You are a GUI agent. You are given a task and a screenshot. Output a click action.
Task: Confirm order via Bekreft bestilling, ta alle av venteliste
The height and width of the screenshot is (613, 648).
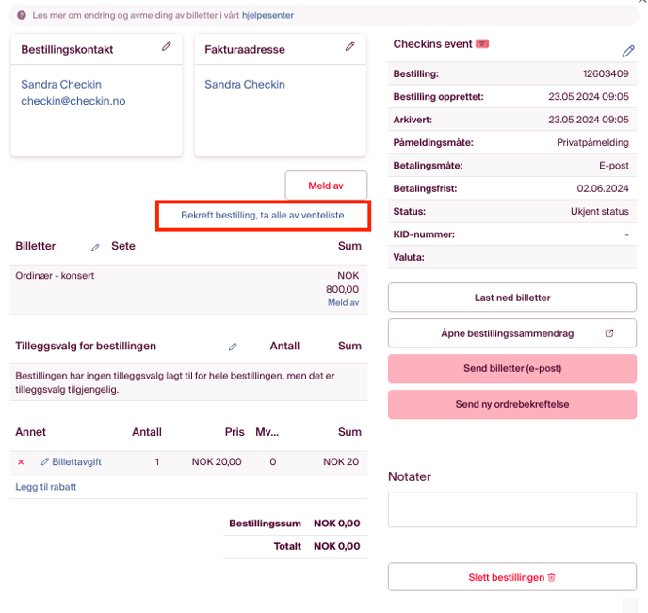(263, 216)
